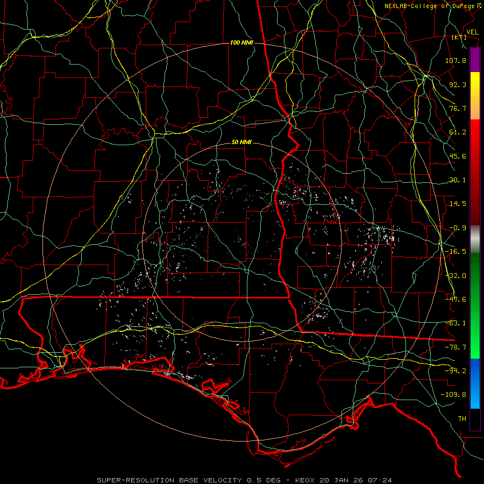The image size is (484, 484).
Task: Click the green segment of velocity color bar
Action: (x=475, y=305)
